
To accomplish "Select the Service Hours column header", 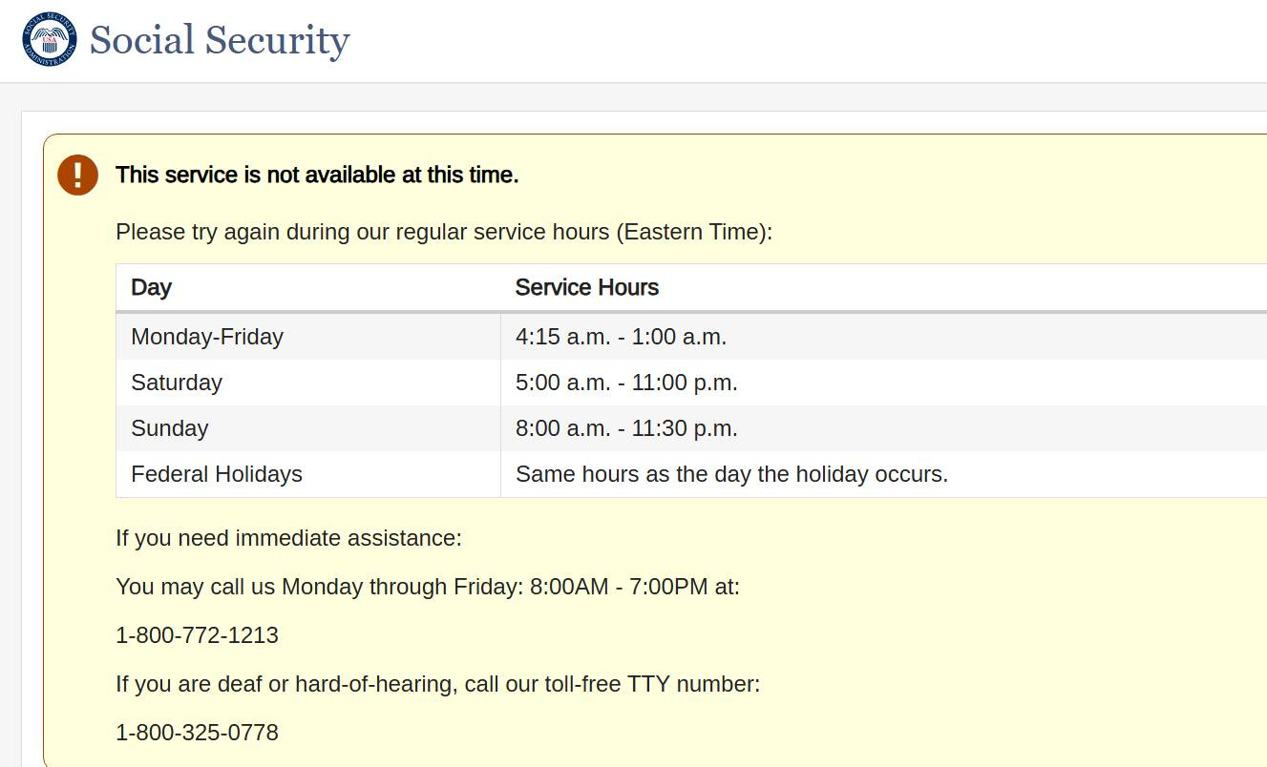I will click(587, 287).
